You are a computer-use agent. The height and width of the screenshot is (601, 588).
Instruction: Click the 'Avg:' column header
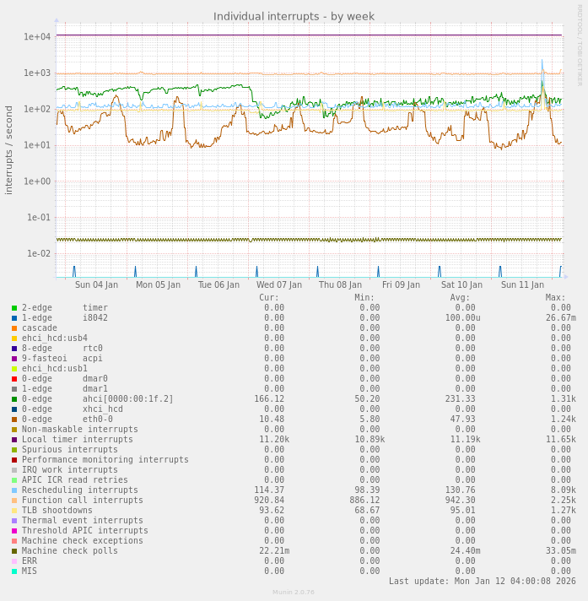point(460,298)
